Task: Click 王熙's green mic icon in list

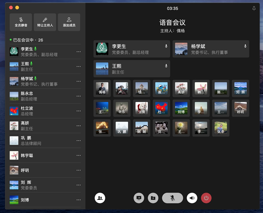Action: (x=32, y=64)
